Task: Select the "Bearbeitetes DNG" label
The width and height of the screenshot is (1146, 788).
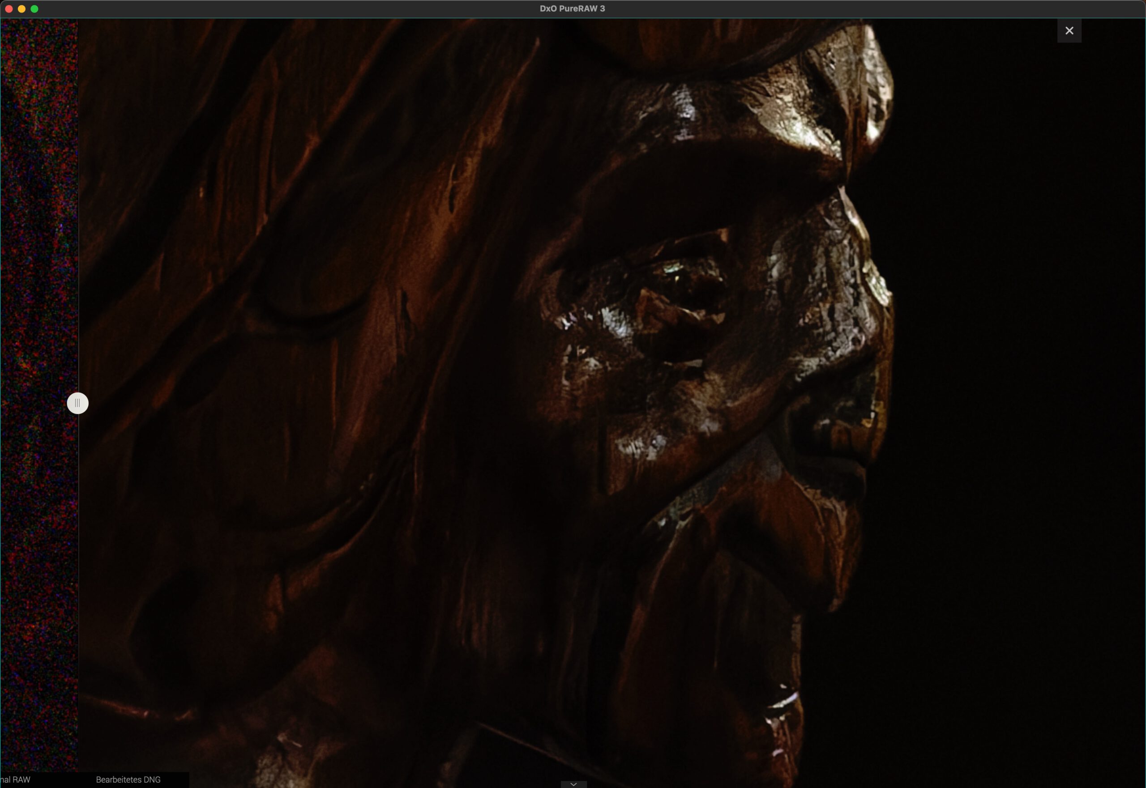Action: point(128,779)
